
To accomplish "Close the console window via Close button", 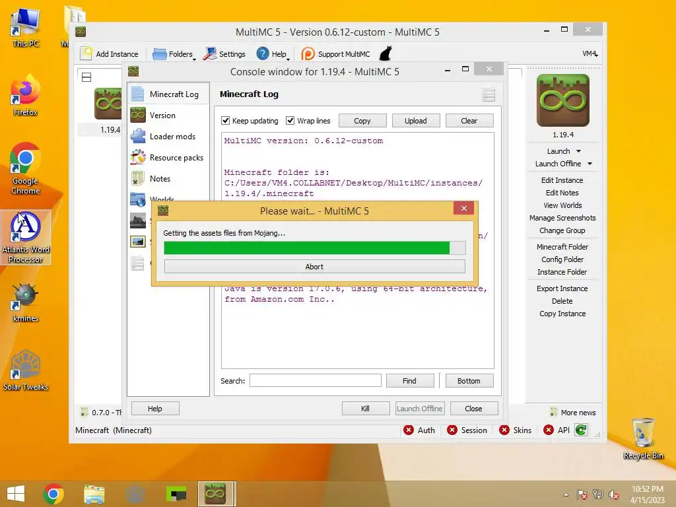I will point(474,408).
